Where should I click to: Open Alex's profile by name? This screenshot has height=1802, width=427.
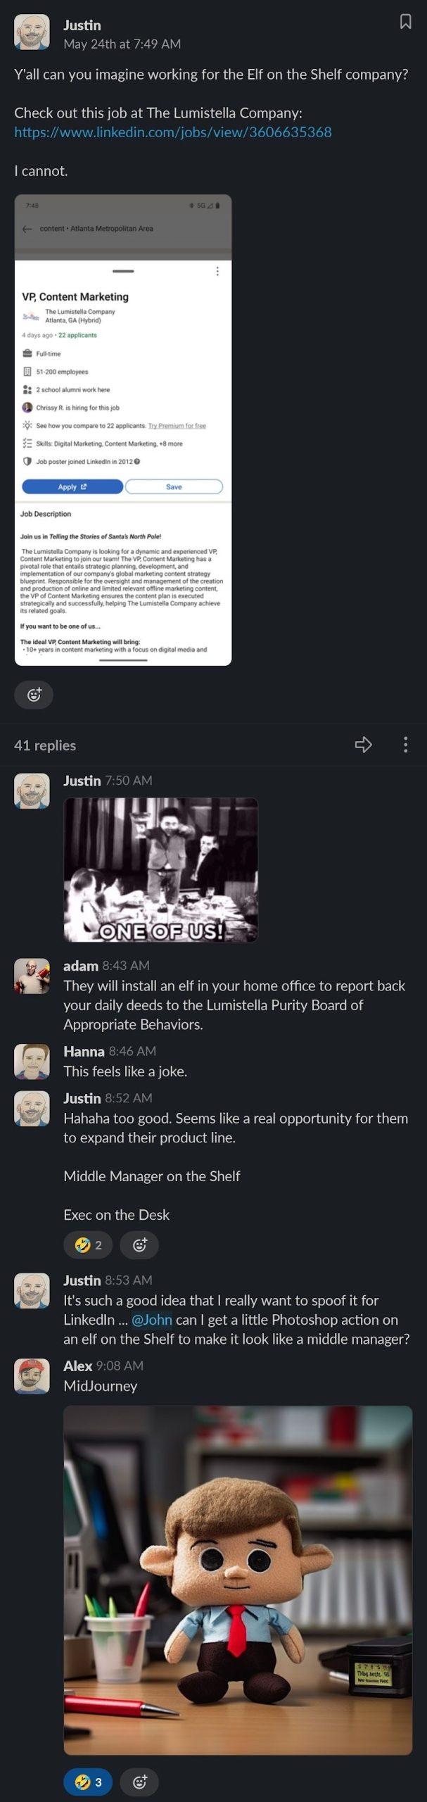tap(77, 1366)
